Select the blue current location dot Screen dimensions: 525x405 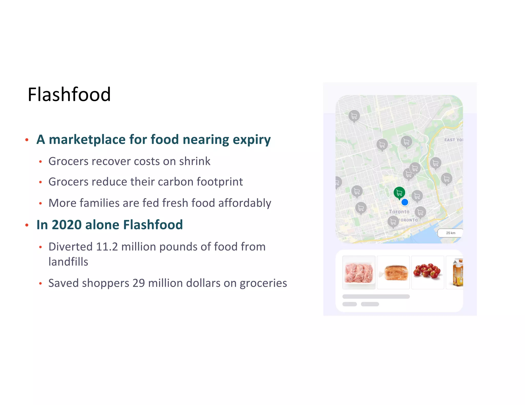(x=405, y=202)
